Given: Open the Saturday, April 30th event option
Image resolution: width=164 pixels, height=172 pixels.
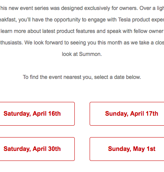Looking at the screenshot, I should pos(37,149).
